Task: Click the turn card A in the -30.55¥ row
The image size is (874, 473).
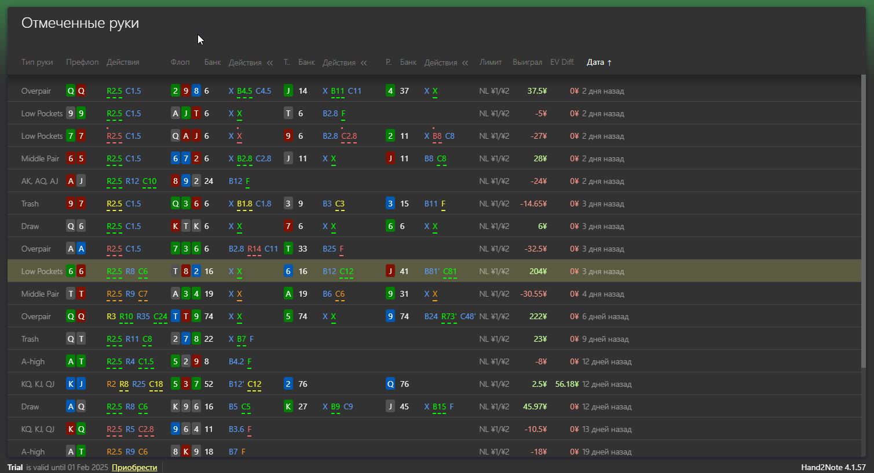Action: (288, 294)
